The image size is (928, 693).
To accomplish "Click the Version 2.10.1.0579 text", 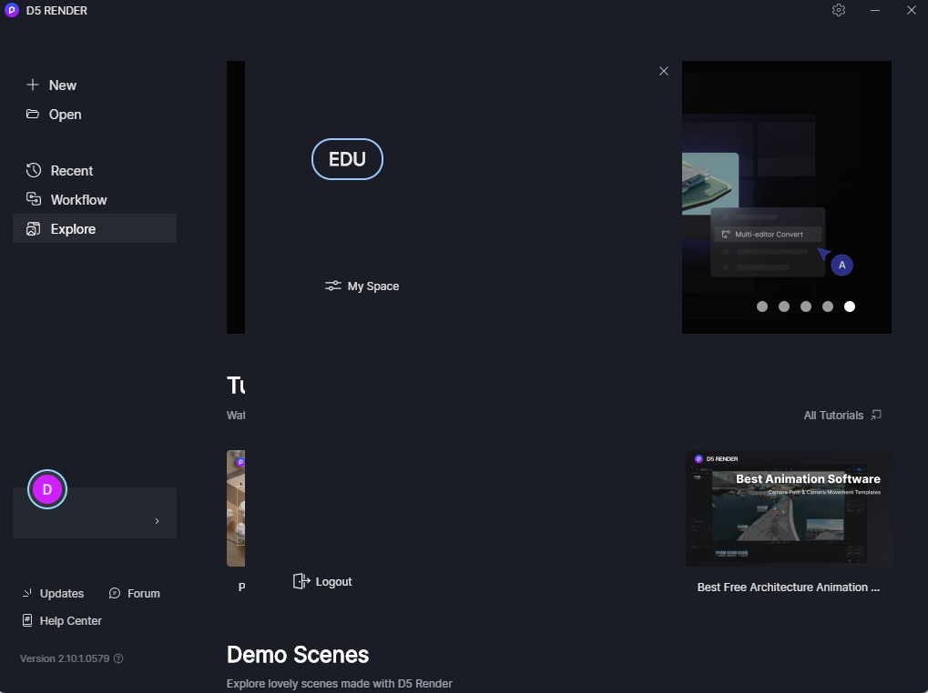I will 65,658.
